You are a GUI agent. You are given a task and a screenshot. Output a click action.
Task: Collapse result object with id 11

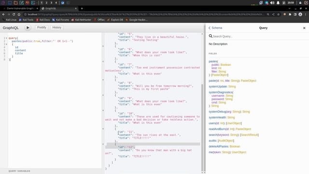click(x=103, y=129)
